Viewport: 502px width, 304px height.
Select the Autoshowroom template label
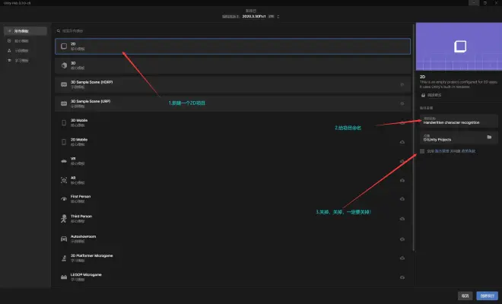pyautogui.click(x=83, y=236)
